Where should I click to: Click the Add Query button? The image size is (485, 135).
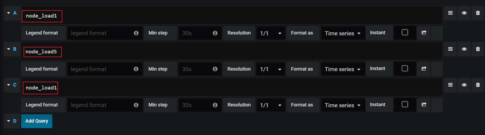tap(37, 121)
